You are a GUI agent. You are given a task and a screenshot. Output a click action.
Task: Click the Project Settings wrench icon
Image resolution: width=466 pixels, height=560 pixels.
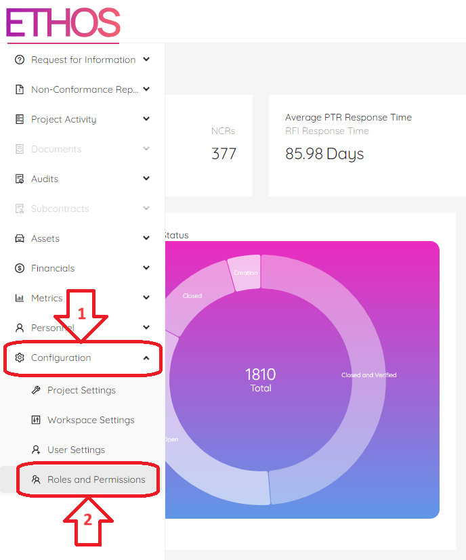point(36,390)
